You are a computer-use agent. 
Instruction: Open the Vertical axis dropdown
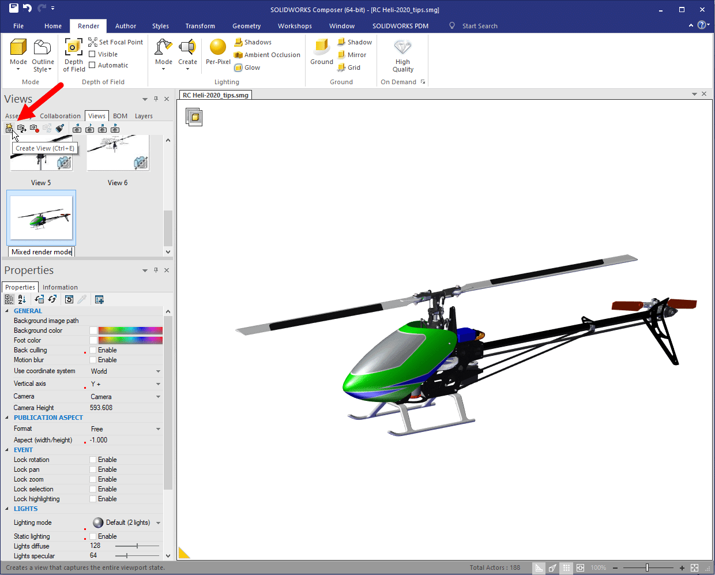[x=158, y=384]
